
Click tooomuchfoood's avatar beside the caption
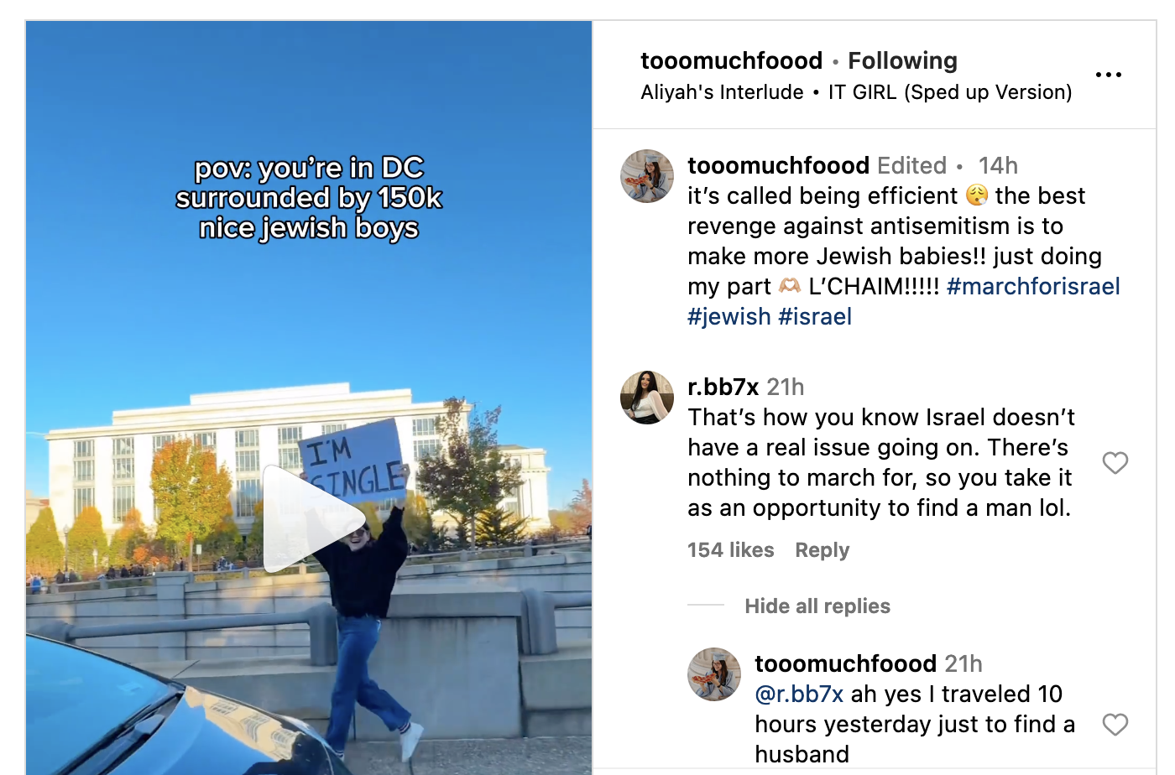coord(646,176)
